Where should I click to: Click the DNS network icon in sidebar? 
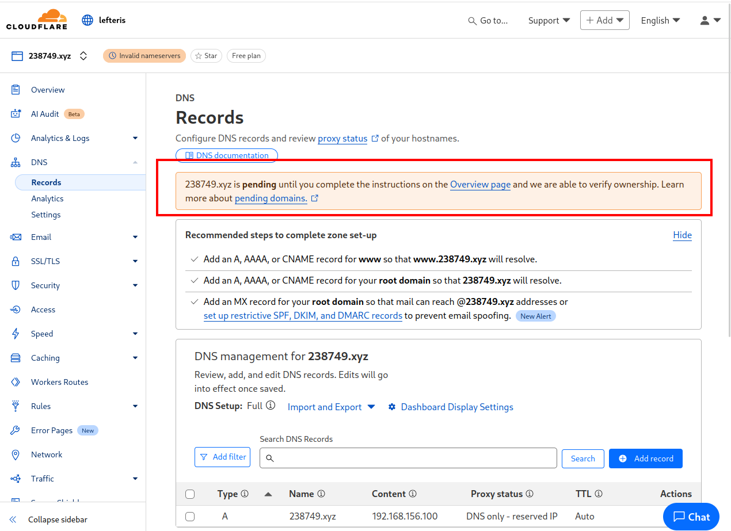point(16,162)
